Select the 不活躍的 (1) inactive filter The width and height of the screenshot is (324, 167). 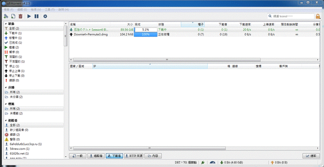(x=34, y=61)
